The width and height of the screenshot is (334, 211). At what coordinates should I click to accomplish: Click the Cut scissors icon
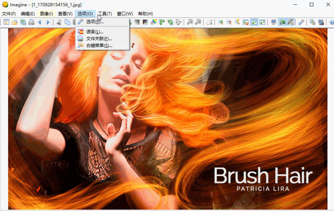click(59, 22)
